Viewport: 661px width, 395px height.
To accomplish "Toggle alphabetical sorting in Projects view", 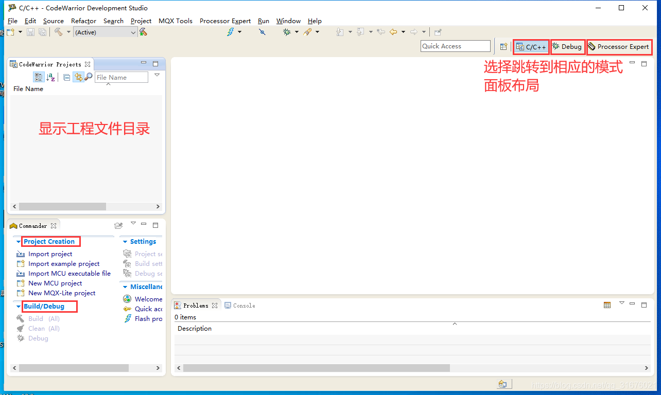I will [51, 77].
